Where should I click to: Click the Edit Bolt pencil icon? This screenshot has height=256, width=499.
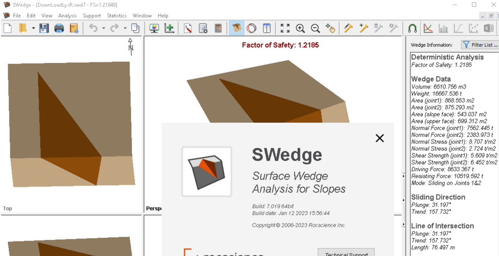349,28
